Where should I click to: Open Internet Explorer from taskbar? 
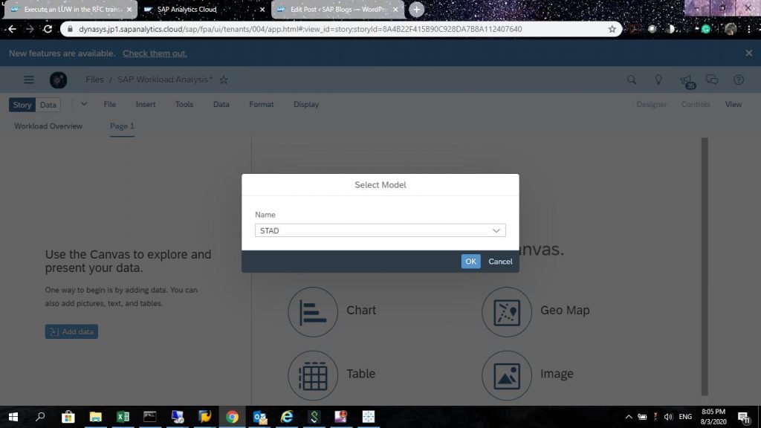point(287,417)
